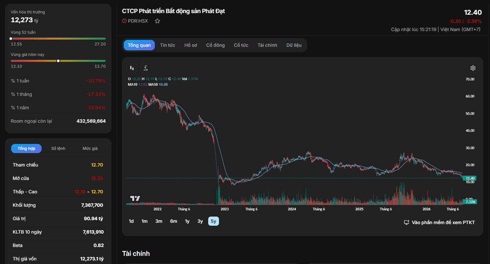Click the monitor icon beside Vào phần mềm

coord(407,222)
